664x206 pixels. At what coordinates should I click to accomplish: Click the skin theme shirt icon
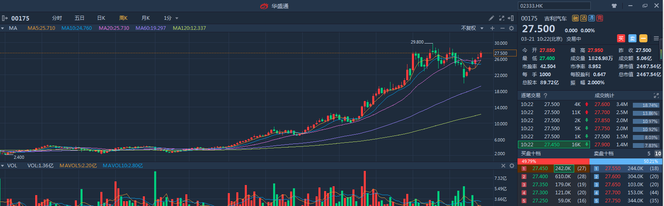point(614,6)
